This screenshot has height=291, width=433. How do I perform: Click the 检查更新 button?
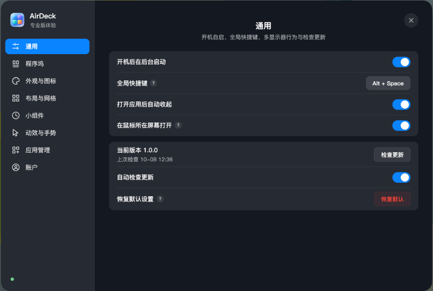(392, 155)
